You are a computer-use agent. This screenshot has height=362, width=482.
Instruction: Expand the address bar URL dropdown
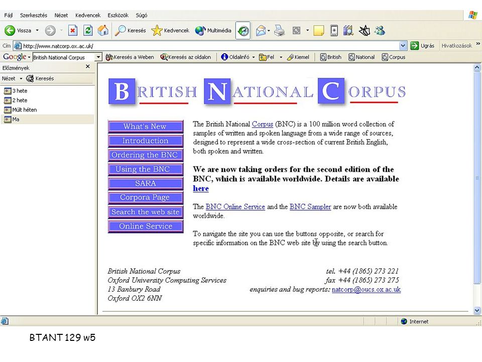click(x=403, y=46)
